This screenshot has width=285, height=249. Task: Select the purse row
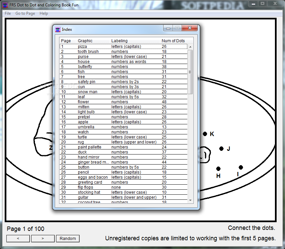click(124, 57)
